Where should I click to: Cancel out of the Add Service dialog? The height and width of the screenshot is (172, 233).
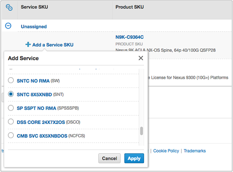pyautogui.click(x=109, y=158)
